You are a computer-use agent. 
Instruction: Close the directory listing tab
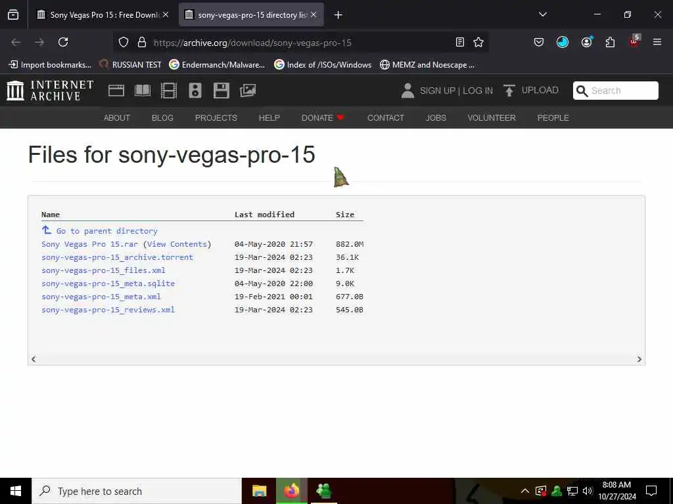pyautogui.click(x=313, y=14)
